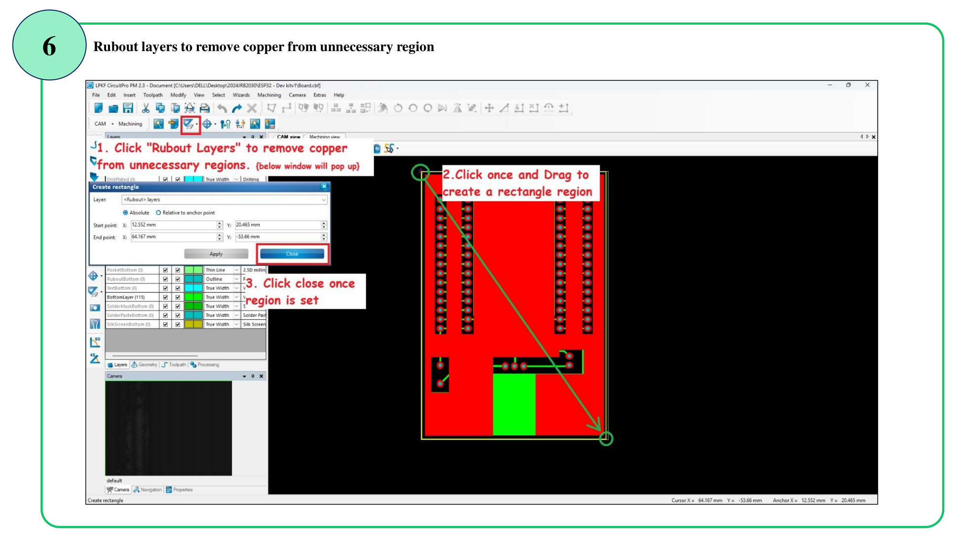This screenshot has width=956, height=537.
Task: Click the New document icon in toolbar
Action: point(98,108)
